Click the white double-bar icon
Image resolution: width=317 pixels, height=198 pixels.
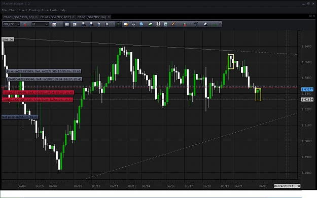[x=158, y=24]
